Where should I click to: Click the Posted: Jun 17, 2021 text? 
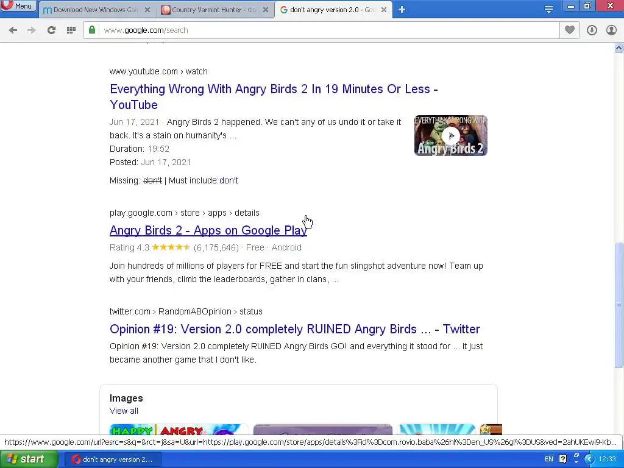tap(150, 162)
